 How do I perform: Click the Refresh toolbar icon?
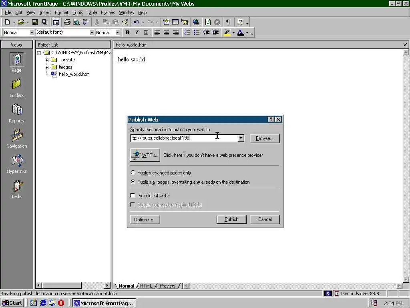[x=208, y=22]
